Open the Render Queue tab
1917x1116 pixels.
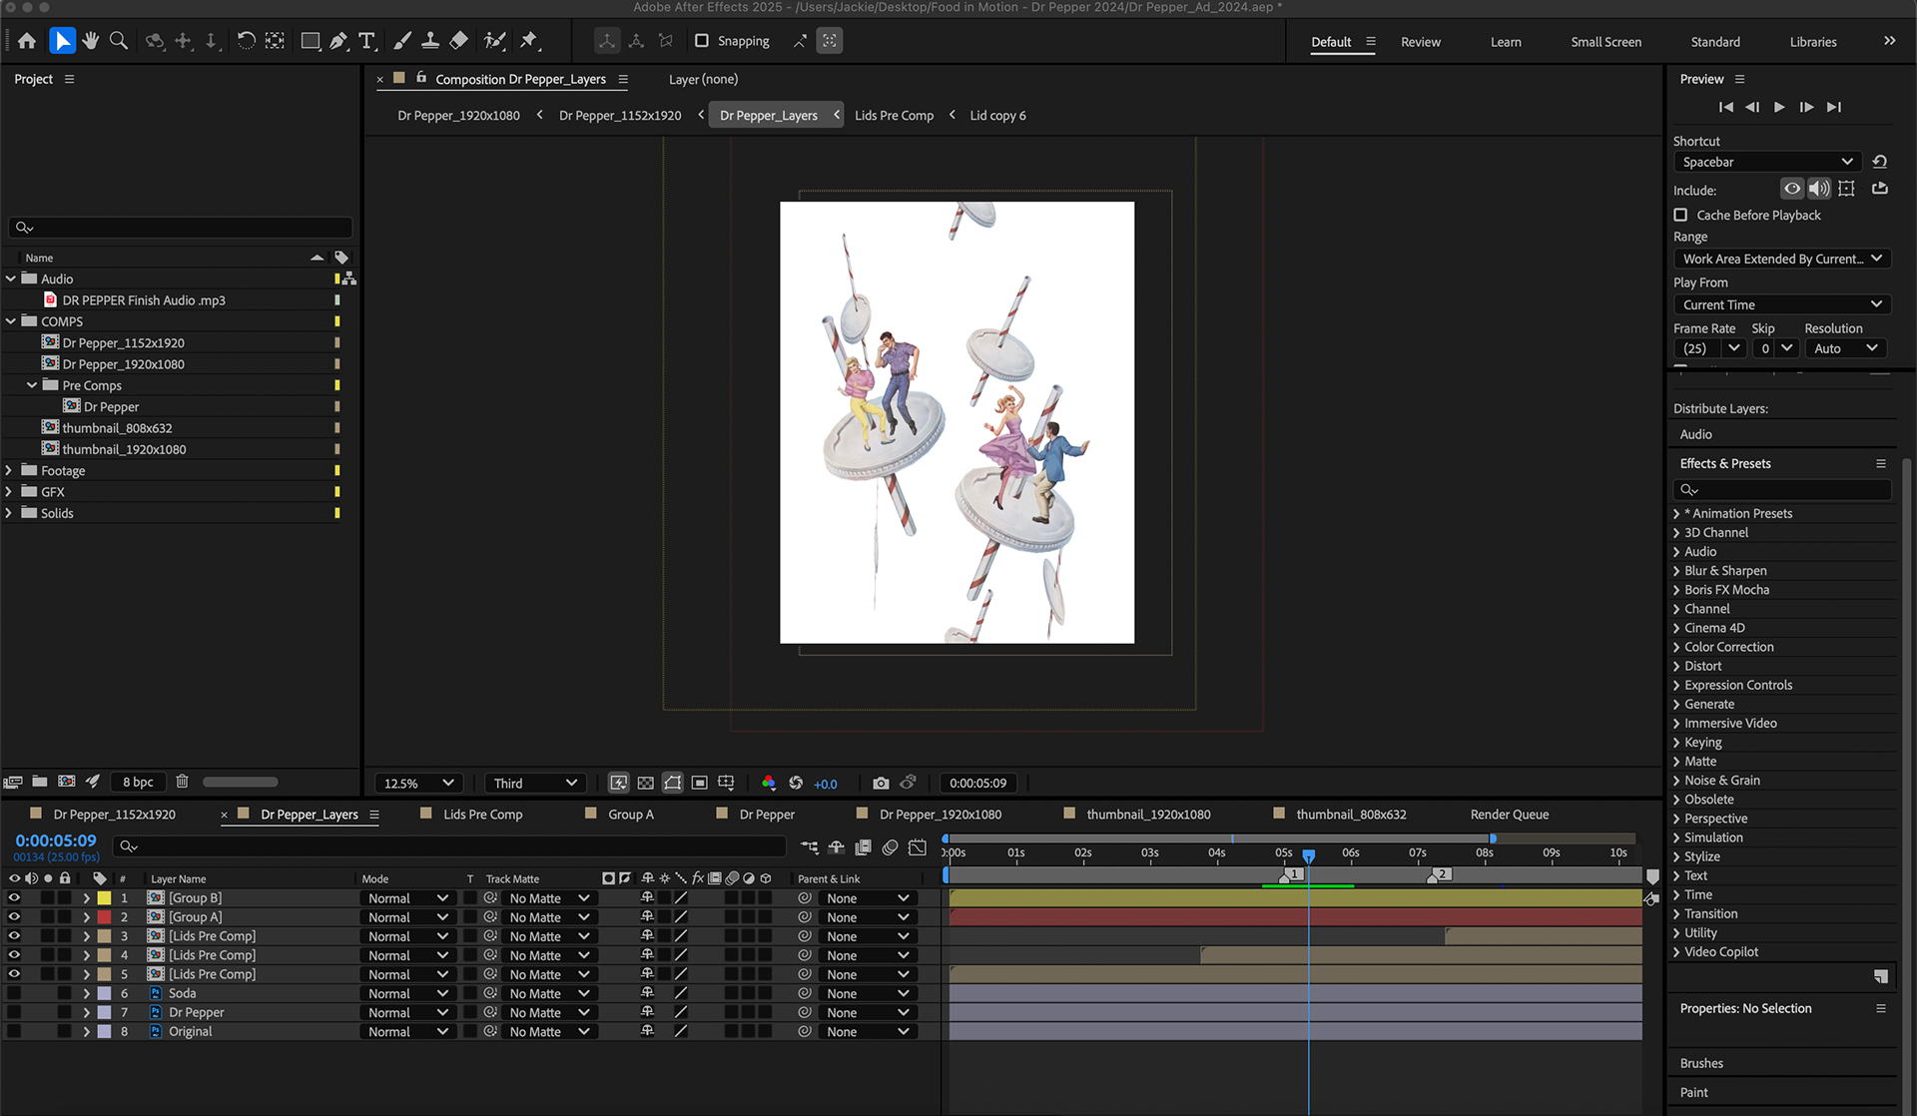pyautogui.click(x=1510, y=815)
